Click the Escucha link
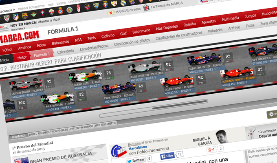 [x=134, y=144]
